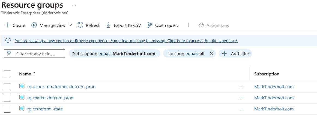Open the Subscription equals MarkTinderholt.com filter
317x121 pixels.
pyautogui.click(x=114, y=54)
